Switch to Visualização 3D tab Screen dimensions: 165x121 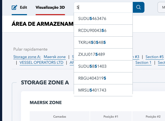tap(50, 7)
